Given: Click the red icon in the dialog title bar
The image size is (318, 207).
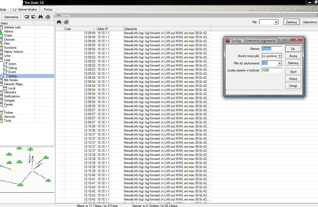Looking at the screenshot, I should tap(228, 41).
